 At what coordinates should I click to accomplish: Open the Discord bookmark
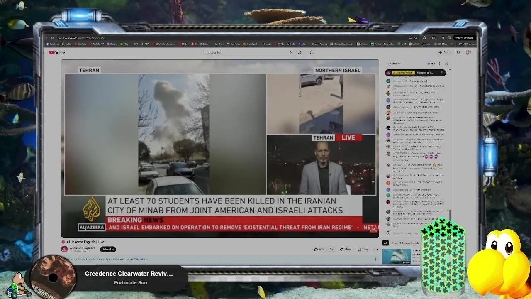pos(112,44)
